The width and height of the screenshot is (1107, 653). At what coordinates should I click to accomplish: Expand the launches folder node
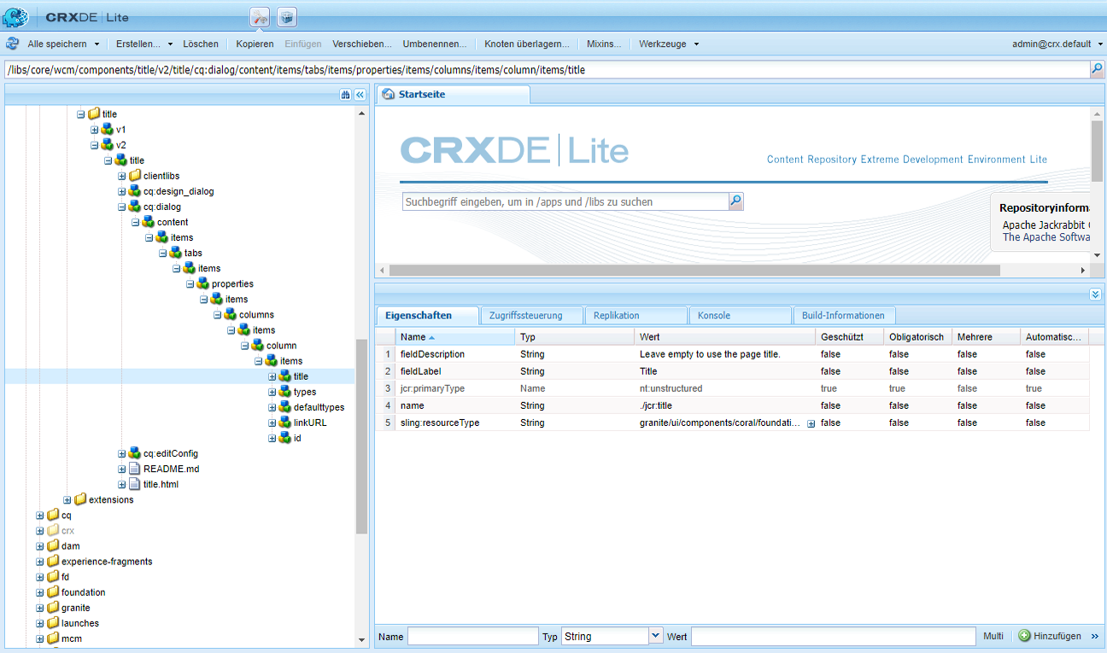pos(40,623)
